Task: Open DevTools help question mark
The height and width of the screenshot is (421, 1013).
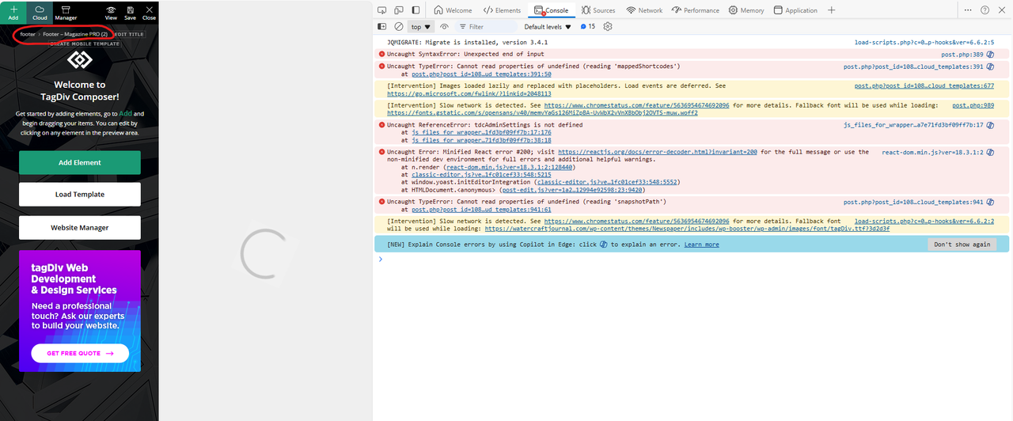Action: (x=985, y=10)
